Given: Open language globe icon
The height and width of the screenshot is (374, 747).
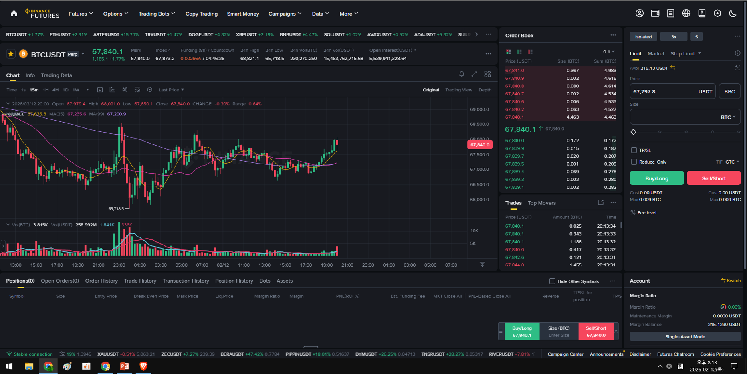Looking at the screenshot, I should (x=686, y=13).
